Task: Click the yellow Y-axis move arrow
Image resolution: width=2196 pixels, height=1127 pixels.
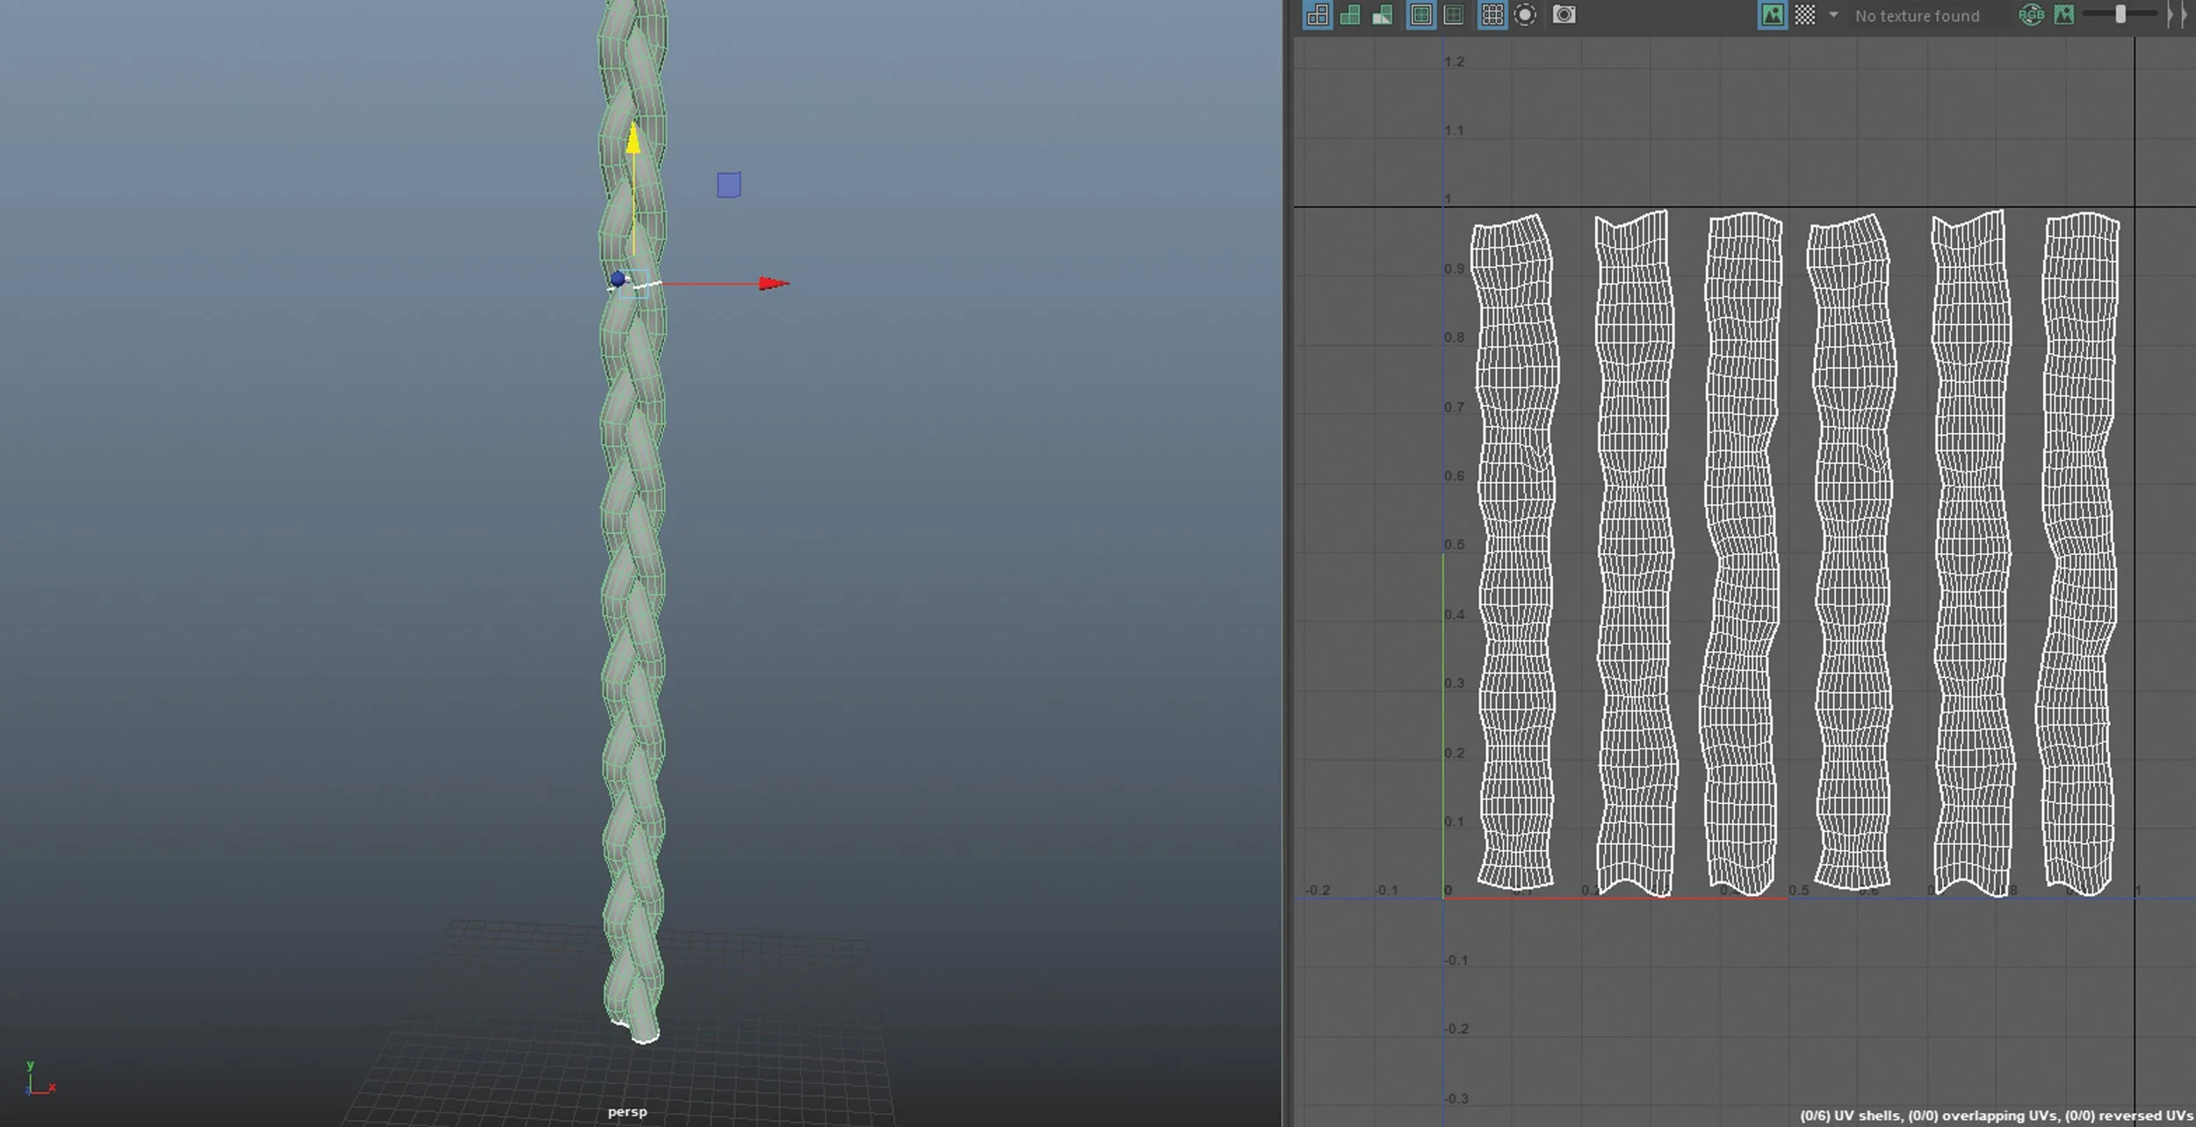Action: tap(633, 139)
